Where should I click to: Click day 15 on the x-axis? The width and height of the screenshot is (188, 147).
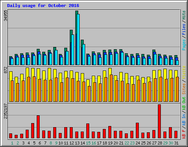(x=88, y=143)
